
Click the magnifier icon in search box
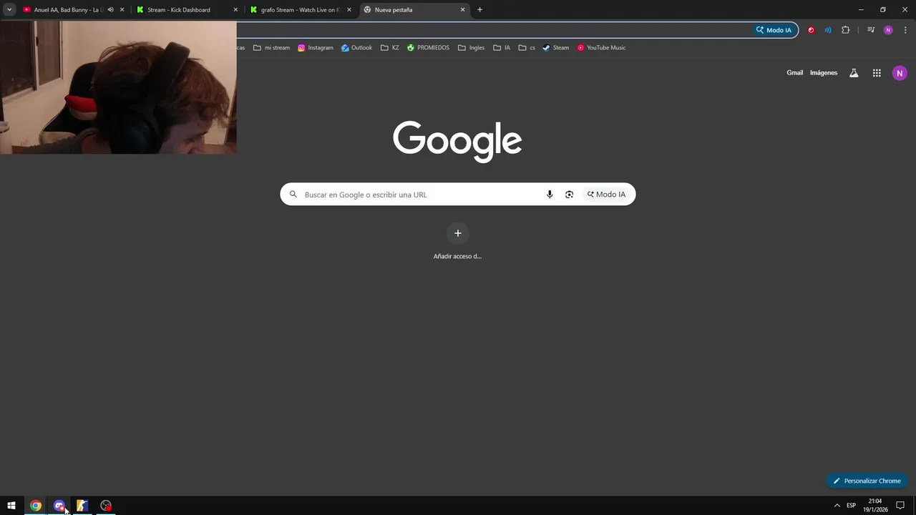tap(293, 195)
